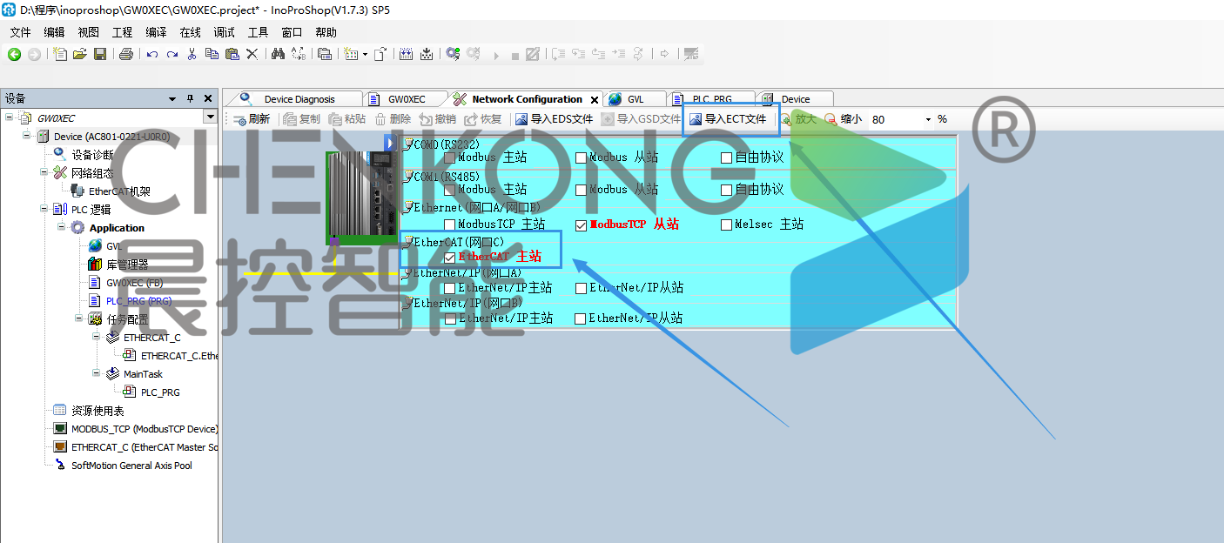Image resolution: width=1224 pixels, height=543 pixels.
Task: Open the 工程 menu
Action: coord(122,32)
